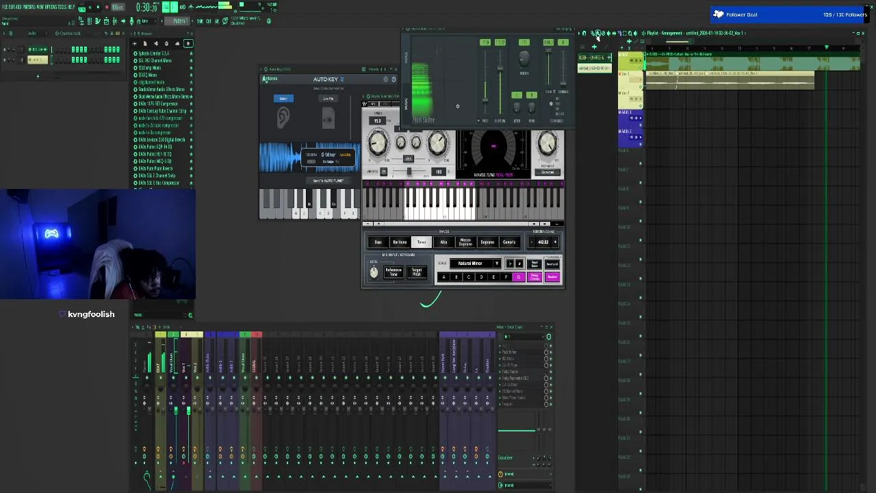Select Baritone range in Waves Tune
The image size is (876, 493).
click(400, 242)
